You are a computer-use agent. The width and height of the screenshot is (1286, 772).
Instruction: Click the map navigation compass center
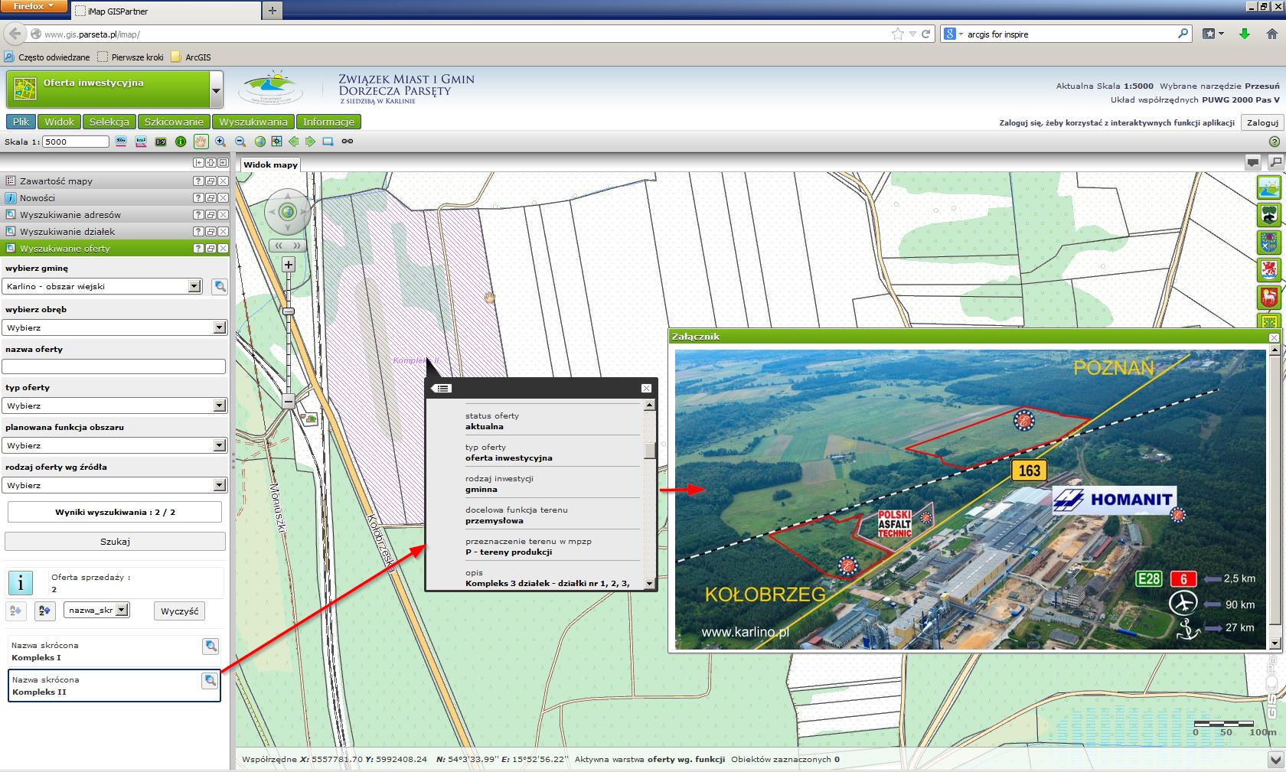click(x=288, y=212)
